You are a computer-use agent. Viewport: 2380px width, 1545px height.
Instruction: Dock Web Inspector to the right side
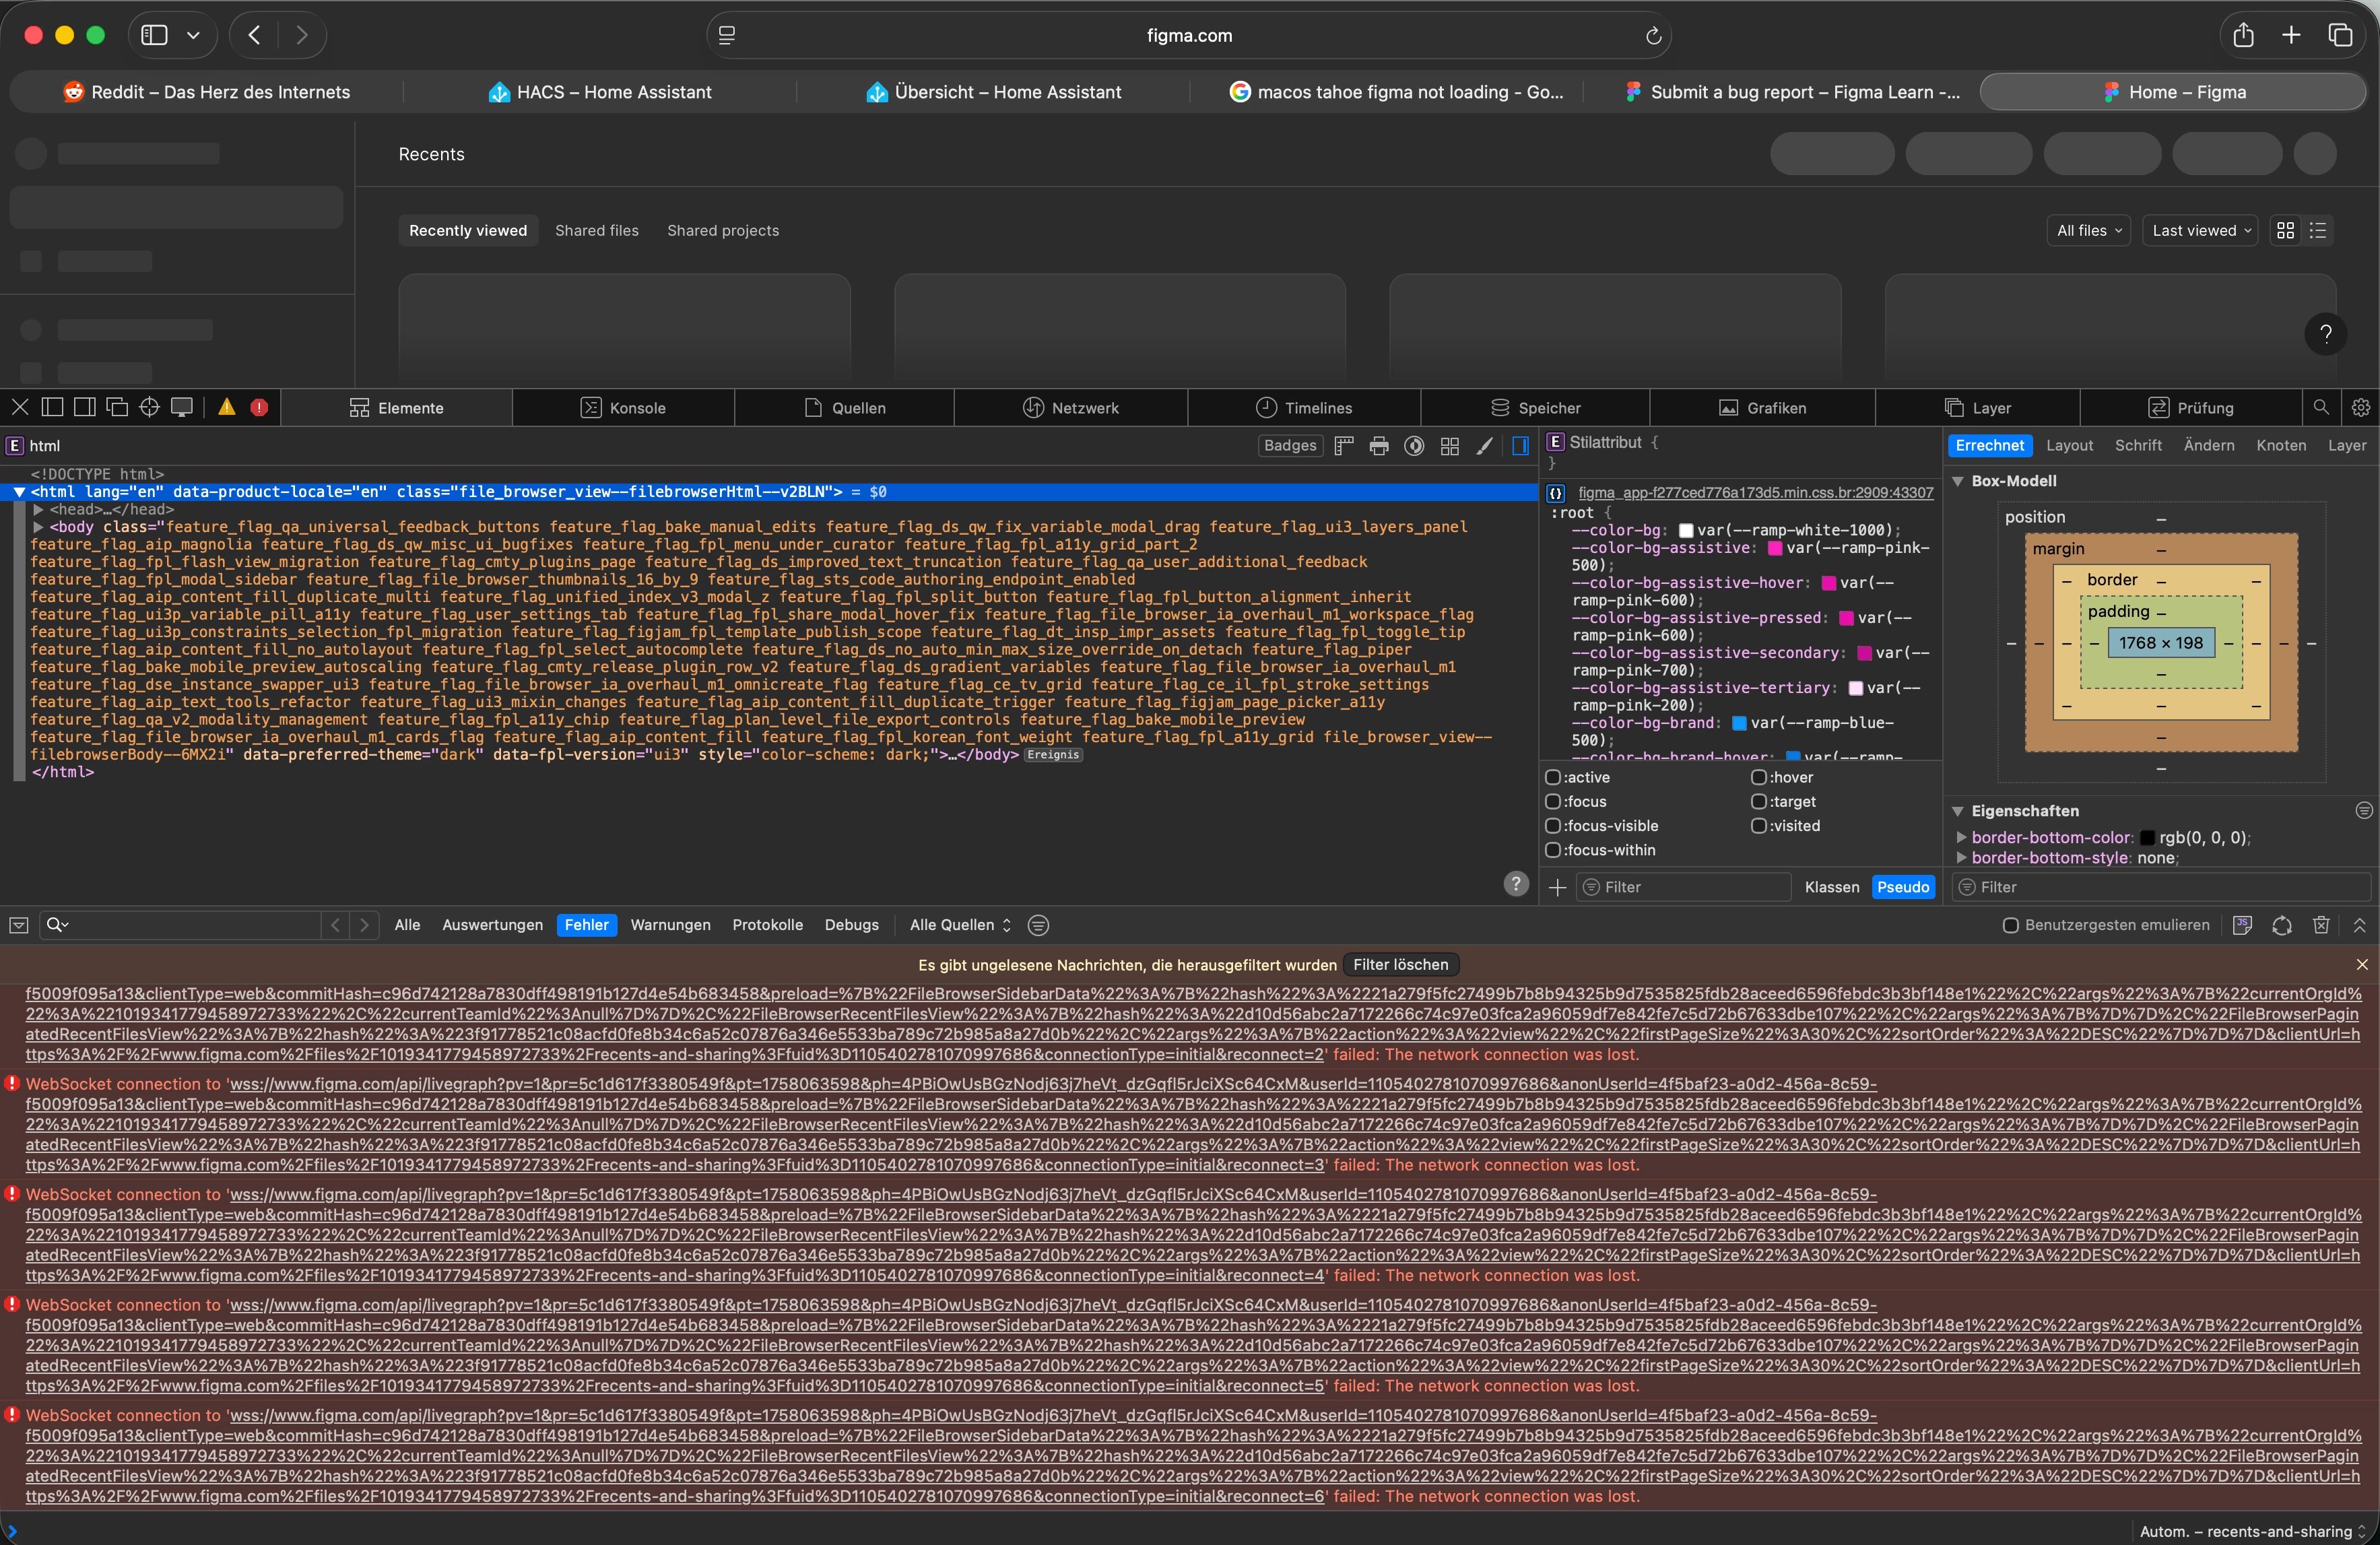[85, 407]
